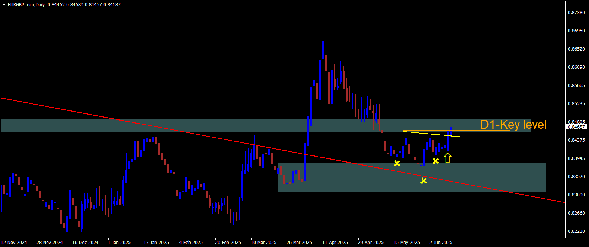
Task: Click the 2 Jun 2025 date label
Action: click(x=441, y=243)
